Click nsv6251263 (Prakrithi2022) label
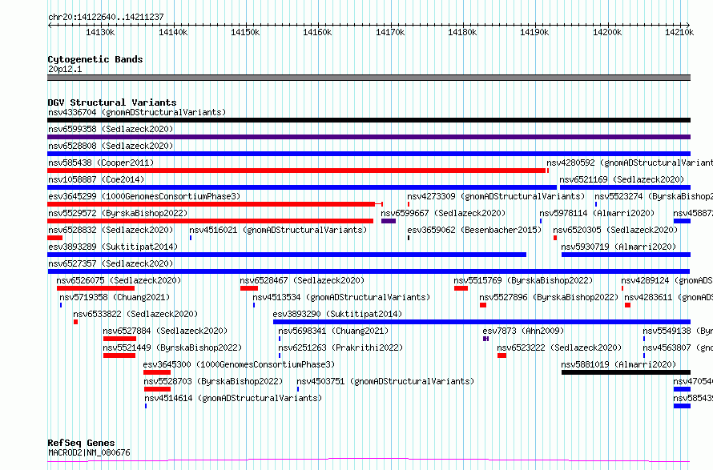The width and height of the screenshot is (713, 470). coord(340,347)
